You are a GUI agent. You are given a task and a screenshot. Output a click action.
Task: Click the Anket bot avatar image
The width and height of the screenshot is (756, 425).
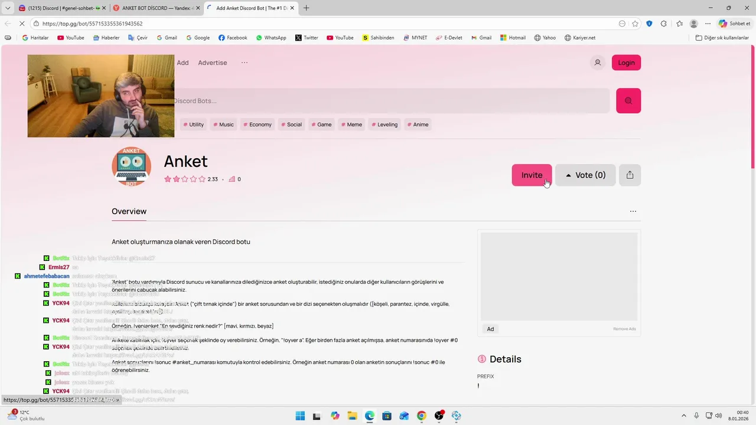pos(131,167)
